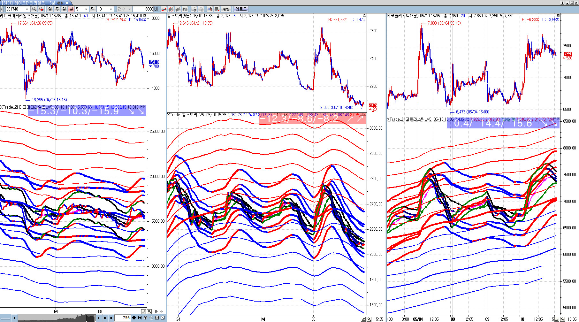This screenshot has height=322, width=579.
Task: Click the up-down arrows sort icon
Action: click(x=185, y=9)
